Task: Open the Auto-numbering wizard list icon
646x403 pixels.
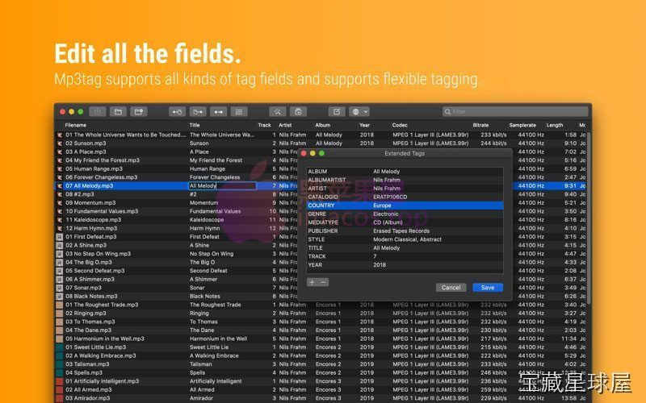Action: point(239,111)
